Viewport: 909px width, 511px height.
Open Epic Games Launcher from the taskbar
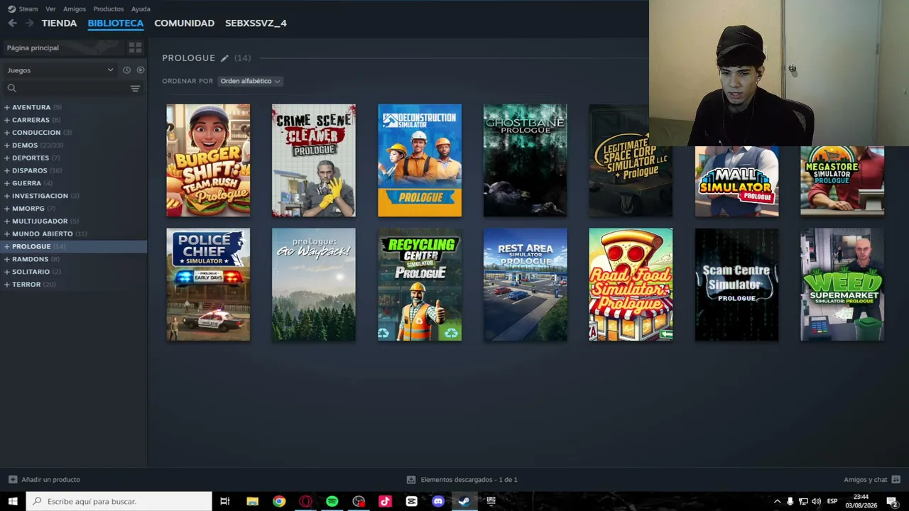click(491, 501)
